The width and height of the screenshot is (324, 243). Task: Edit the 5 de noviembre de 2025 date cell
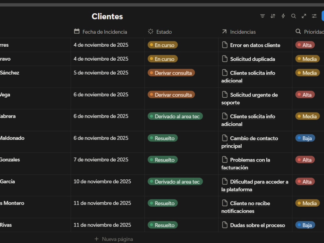tap(108, 77)
